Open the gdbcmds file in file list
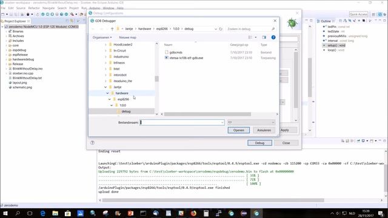Image resolution: width=388 pixels, height=218 pixels. [x=176, y=53]
